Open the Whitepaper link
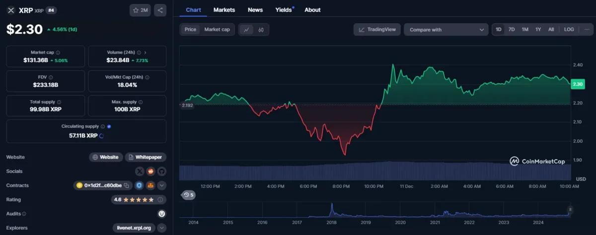Image resolution: width=596 pixels, height=235 pixels. pyautogui.click(x=145, y=157)
